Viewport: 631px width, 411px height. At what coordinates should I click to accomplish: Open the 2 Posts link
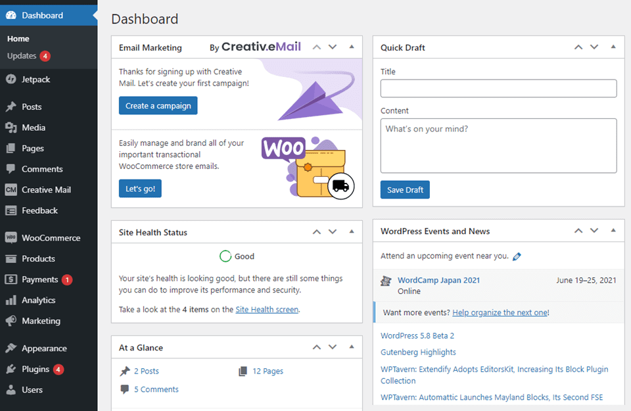tap(147, 371)
